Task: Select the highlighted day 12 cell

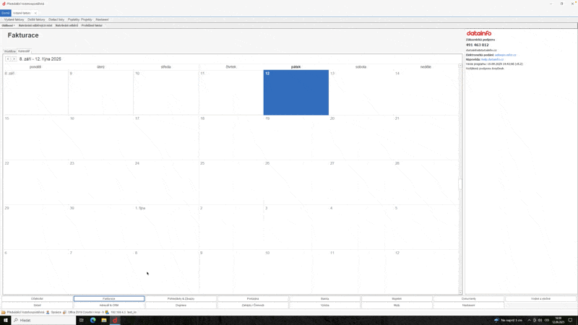Action: [x=296, y=94]
